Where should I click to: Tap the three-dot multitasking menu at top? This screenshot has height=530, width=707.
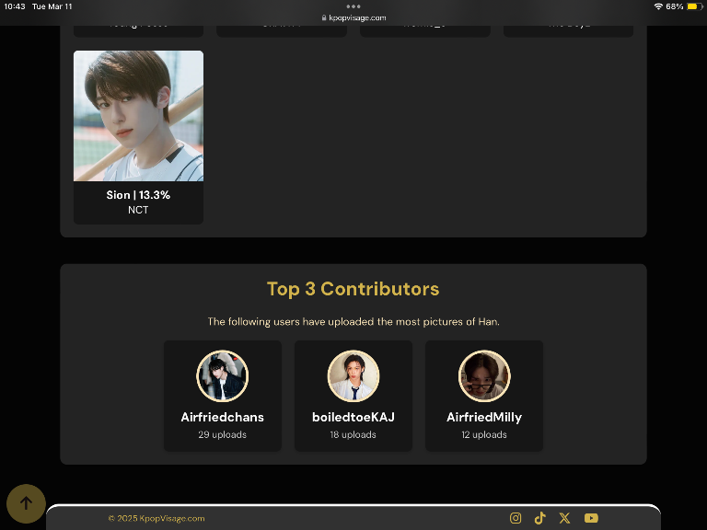click(x=353, y=6)
